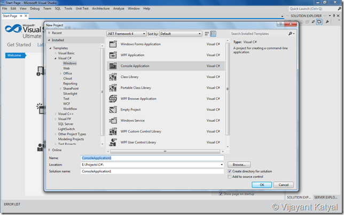
Task: Select the WPF Application template icon
Action: 113,55
